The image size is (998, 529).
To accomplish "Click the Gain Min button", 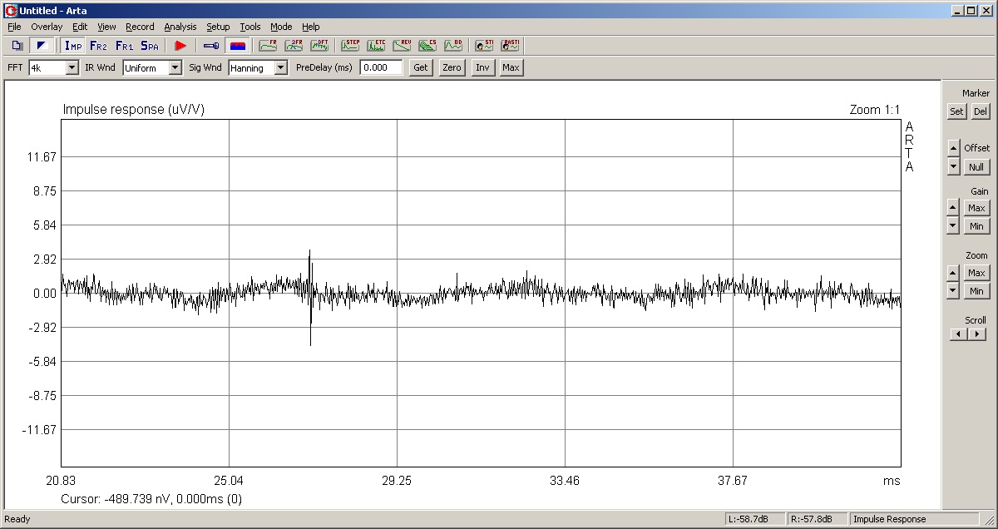I will [x=976, y=226].
